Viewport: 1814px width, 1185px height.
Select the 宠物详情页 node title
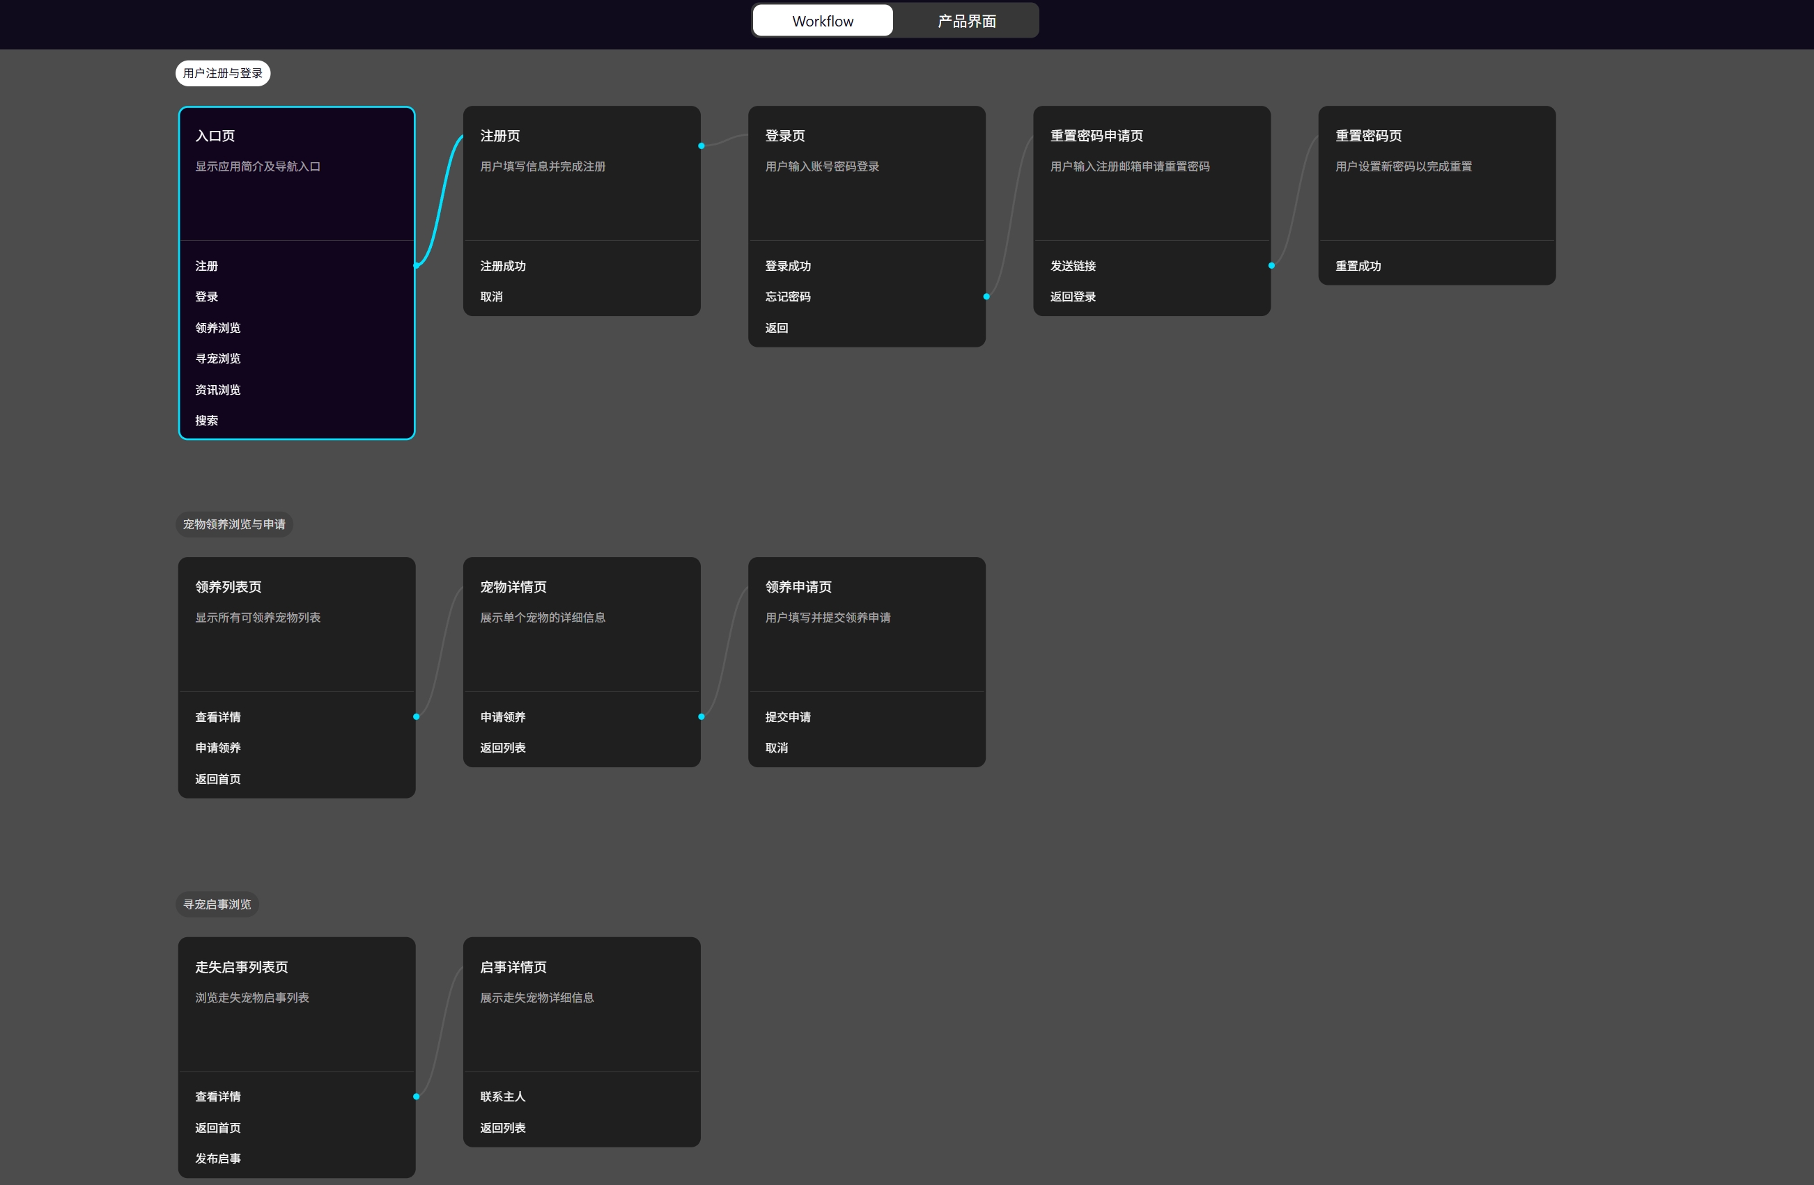click(x=513, y=586)
